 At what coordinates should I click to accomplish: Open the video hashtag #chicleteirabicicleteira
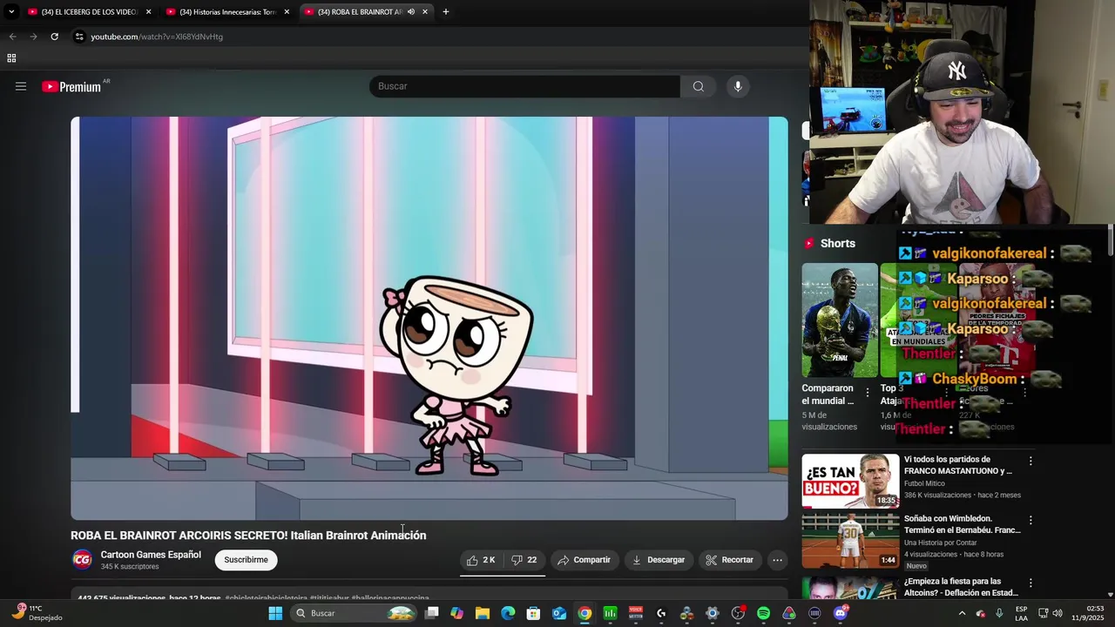click(x=266, y=598)
